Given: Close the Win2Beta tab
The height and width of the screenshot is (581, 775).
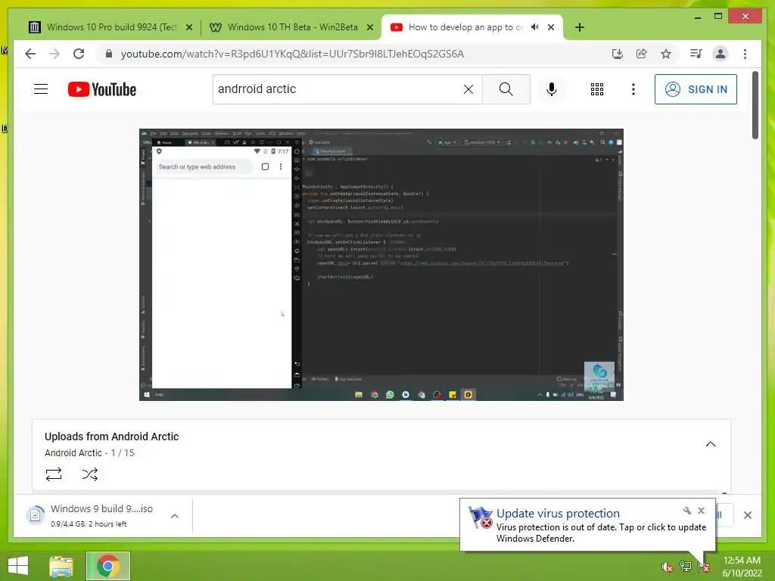Looking at the screenshot, I should [x=369, y=27].
